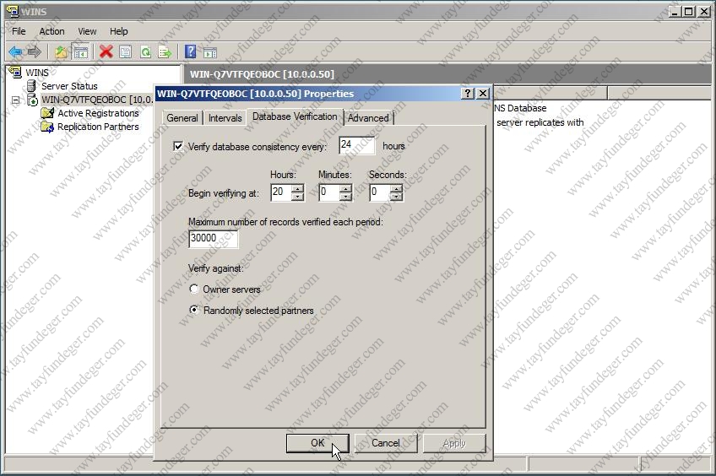Close the Properties dialog with X
Image resolution: width=716 pixels, height=476 pixels.
tap(483, 94)
